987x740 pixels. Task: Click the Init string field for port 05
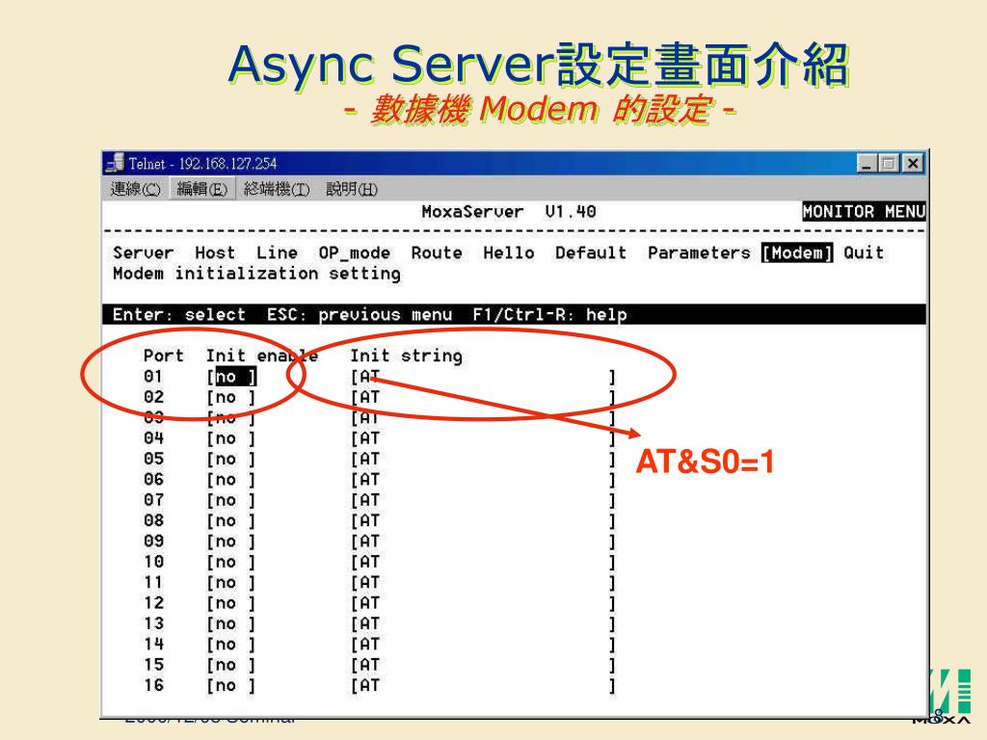(x=483, y=460)
